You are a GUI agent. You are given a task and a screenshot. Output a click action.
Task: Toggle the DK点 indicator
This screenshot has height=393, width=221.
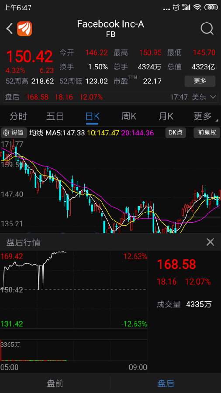(x=176, y=133)
